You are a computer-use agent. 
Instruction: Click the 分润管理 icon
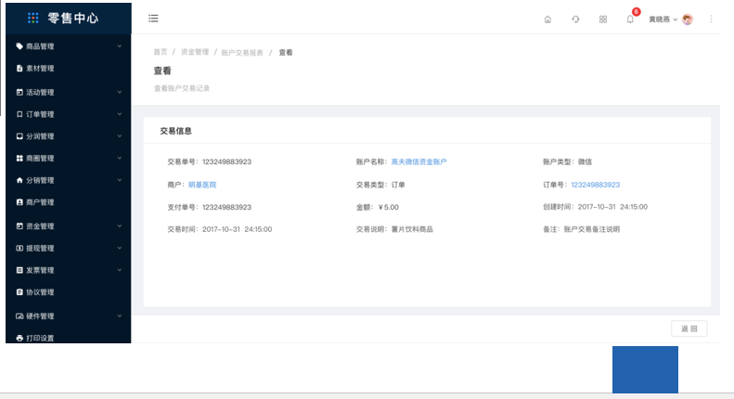pyautogui.click(x=19, y=136)
